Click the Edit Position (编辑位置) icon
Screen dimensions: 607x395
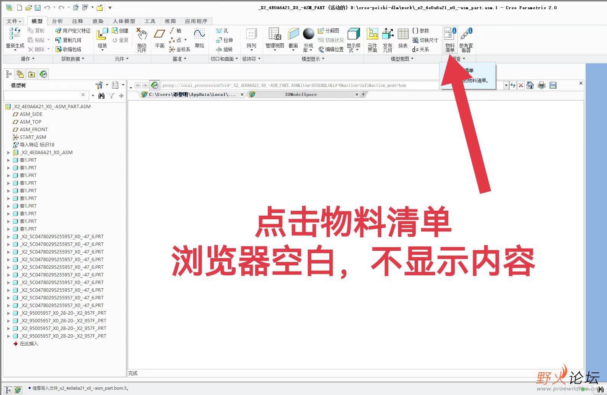[x=331, y=49]
